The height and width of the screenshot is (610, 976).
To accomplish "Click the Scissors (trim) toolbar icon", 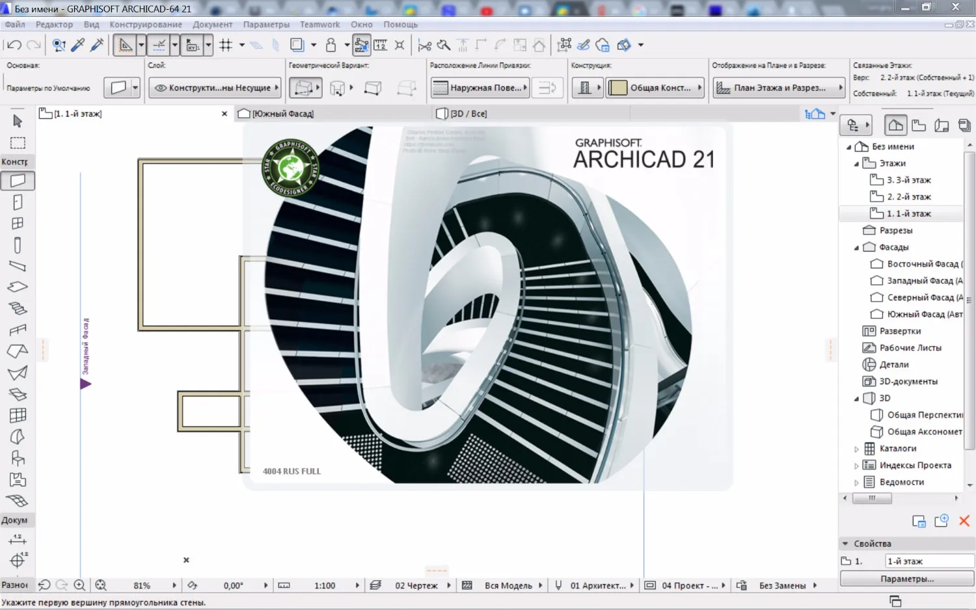I will [x=426, y=45].
